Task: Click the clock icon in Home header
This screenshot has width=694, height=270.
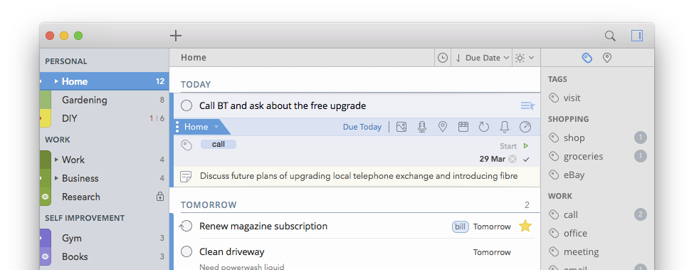Action: click(443, 58)
